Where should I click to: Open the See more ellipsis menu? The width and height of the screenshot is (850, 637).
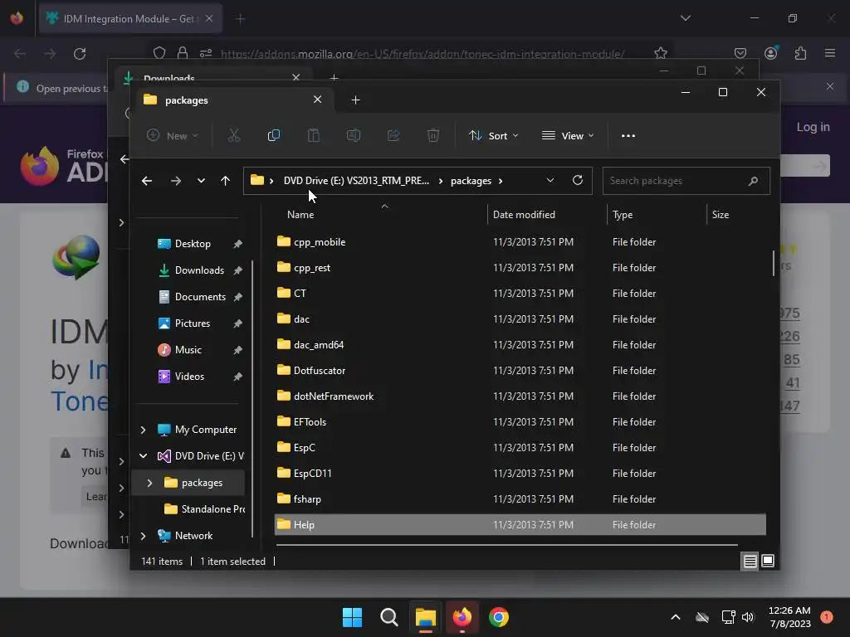(x=628, y=135)
